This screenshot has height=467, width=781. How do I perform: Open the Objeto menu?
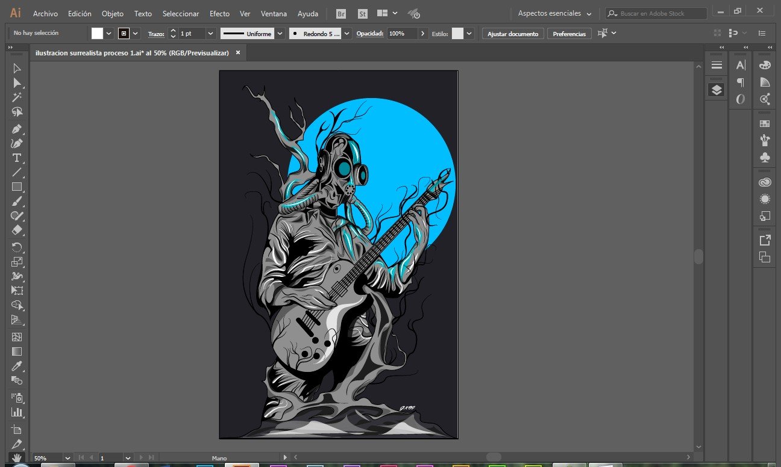click(x=113, y=13)
